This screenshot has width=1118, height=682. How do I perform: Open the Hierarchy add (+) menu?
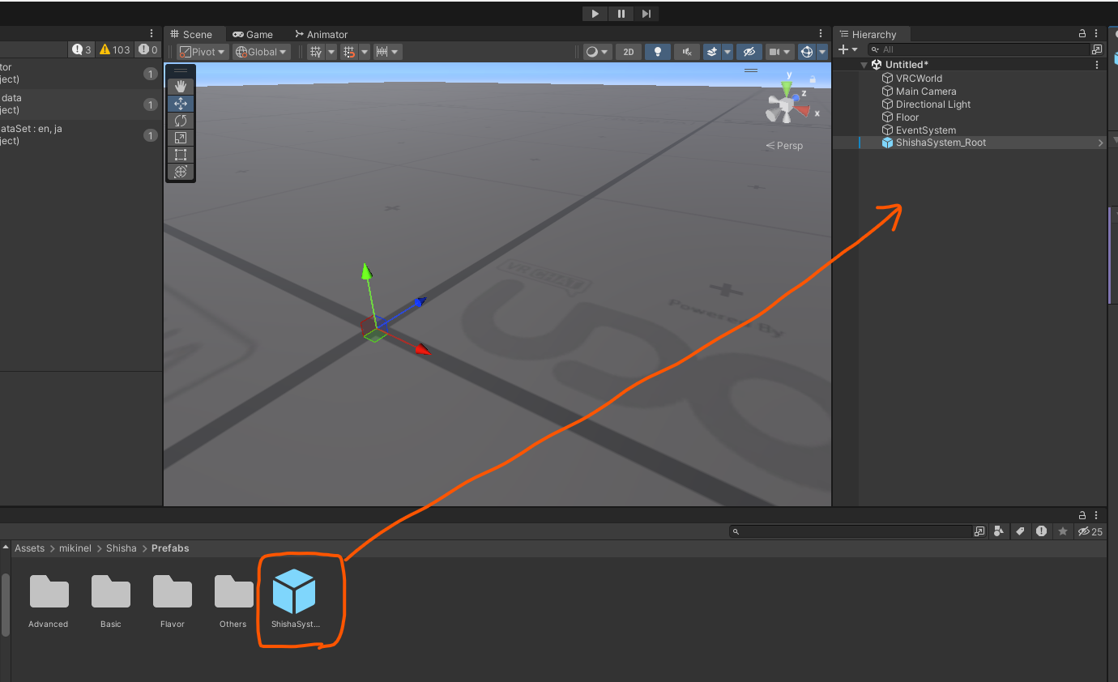(847, 49)
